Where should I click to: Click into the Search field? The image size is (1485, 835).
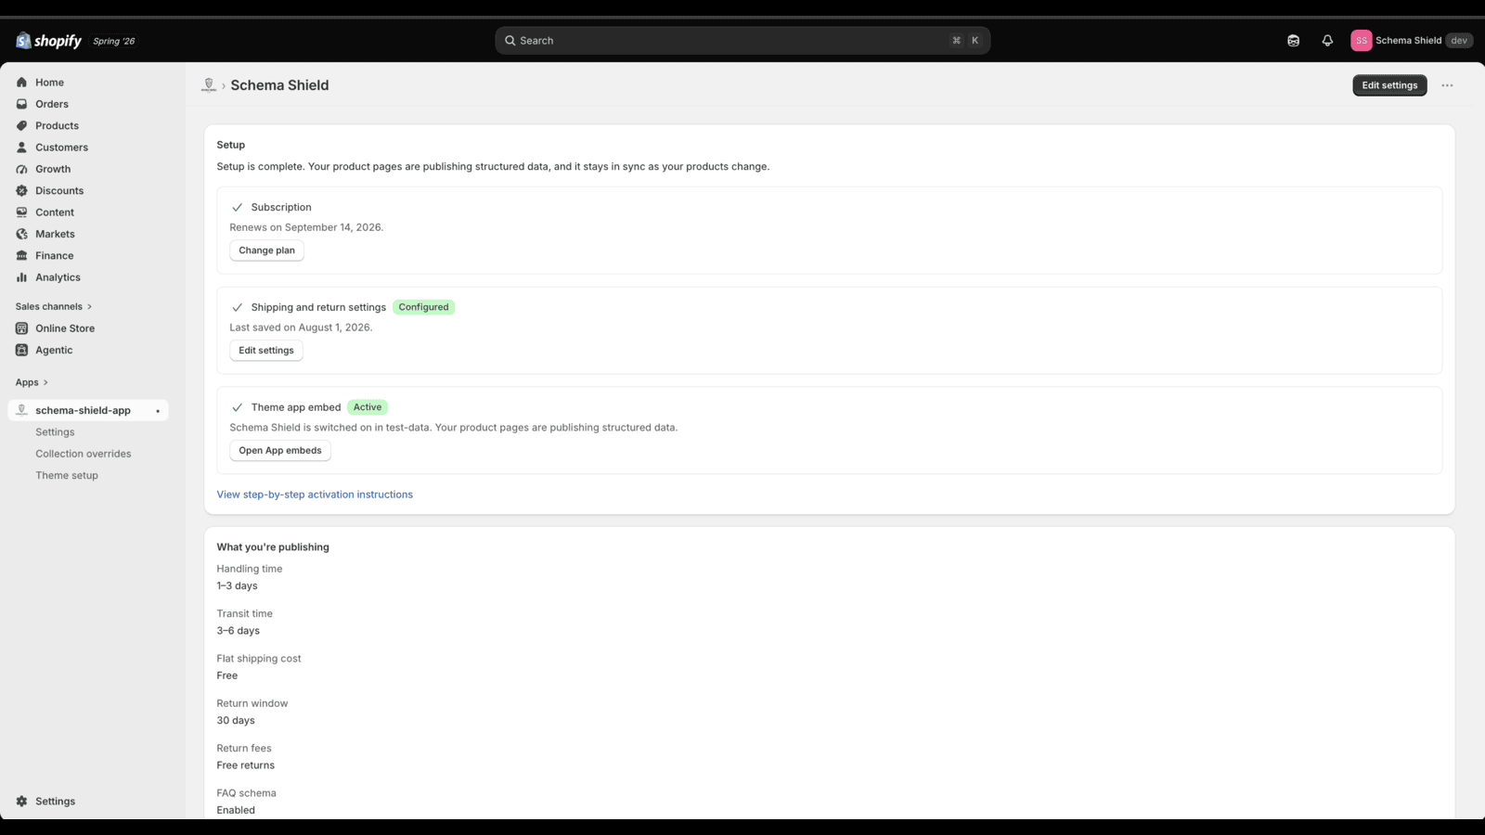(x=742, y=41)
